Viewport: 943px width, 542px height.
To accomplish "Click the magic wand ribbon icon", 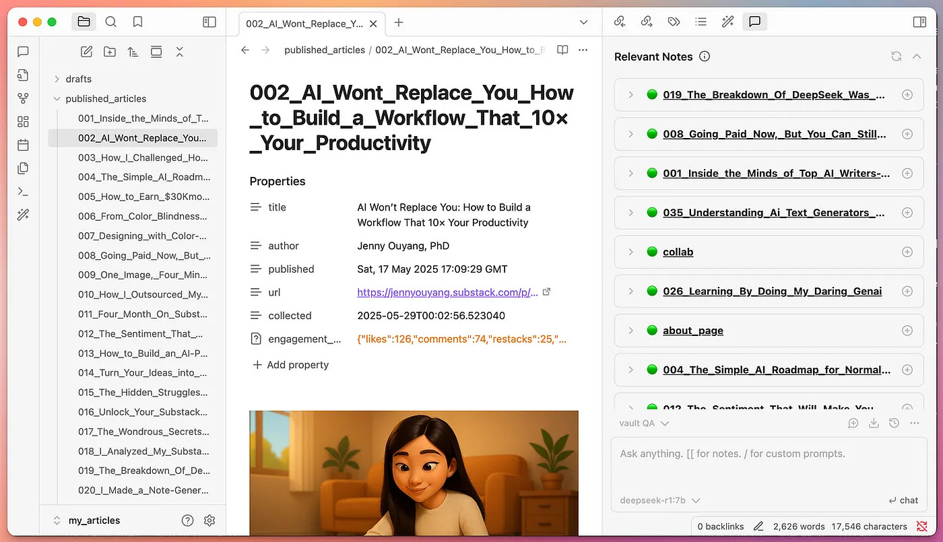I will pyautogui.click(x=23, y=215).
